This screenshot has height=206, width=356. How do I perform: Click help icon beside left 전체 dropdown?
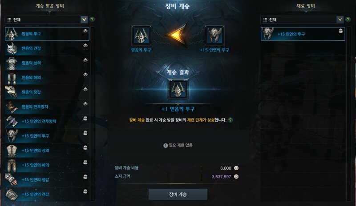pyautogui.click(x=92, y=20)
